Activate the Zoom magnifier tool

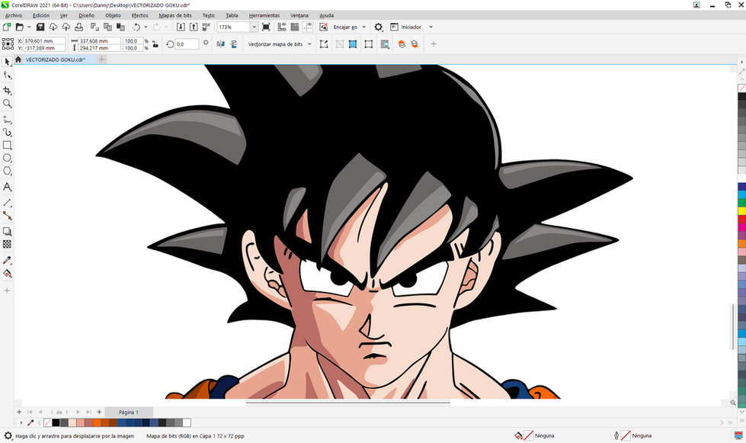(7, 103)
